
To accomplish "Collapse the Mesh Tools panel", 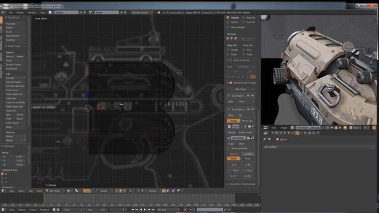I will coord(7,46).
